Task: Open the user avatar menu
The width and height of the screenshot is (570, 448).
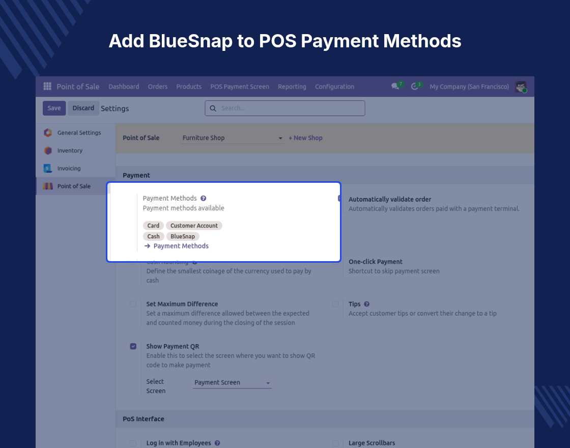Action: 521,87
